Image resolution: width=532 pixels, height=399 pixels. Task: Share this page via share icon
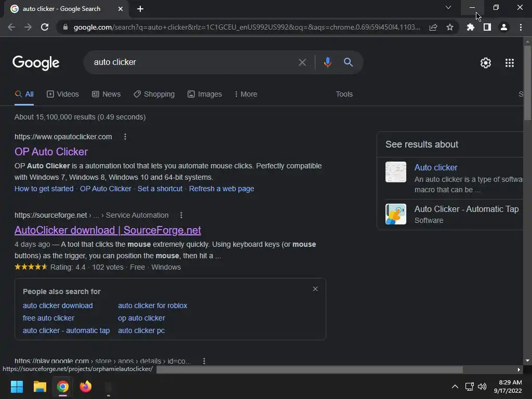[x=433, y=27]
